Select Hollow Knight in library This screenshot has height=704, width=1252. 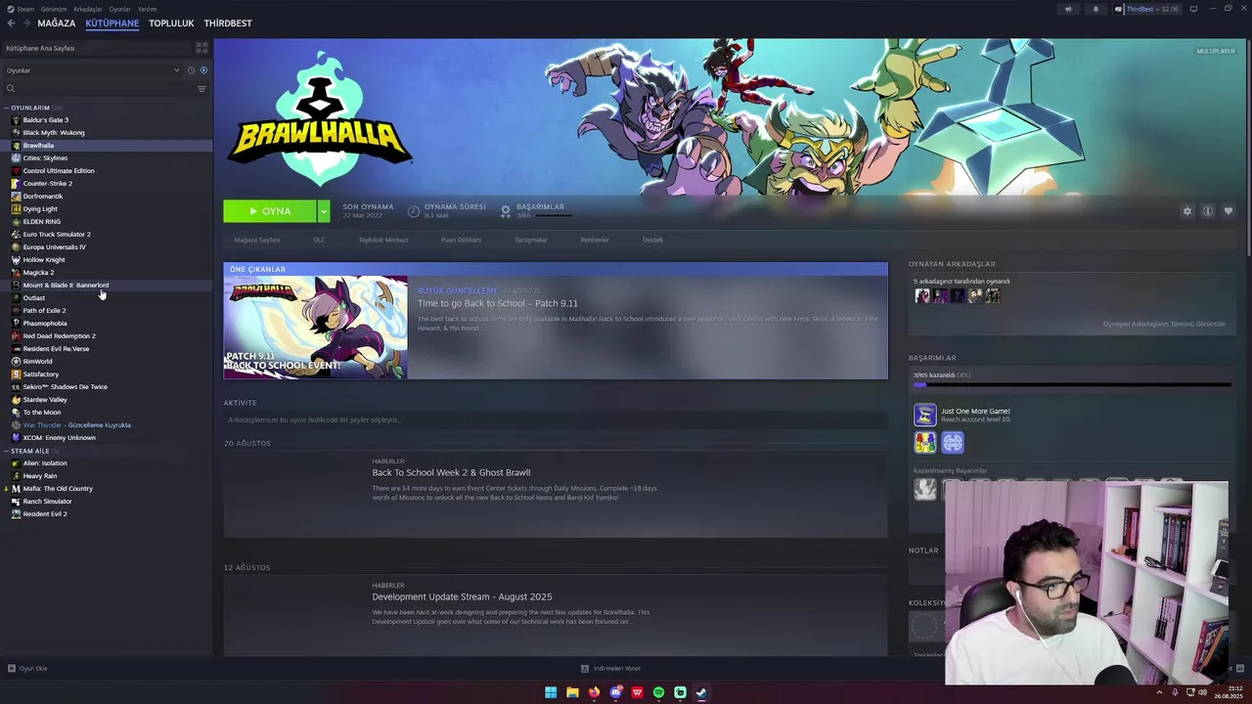tap(44, 259)
